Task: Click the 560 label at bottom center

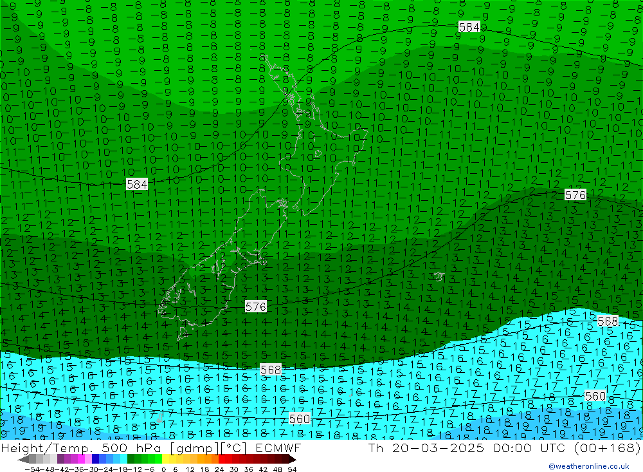Action: coord(300,419)
